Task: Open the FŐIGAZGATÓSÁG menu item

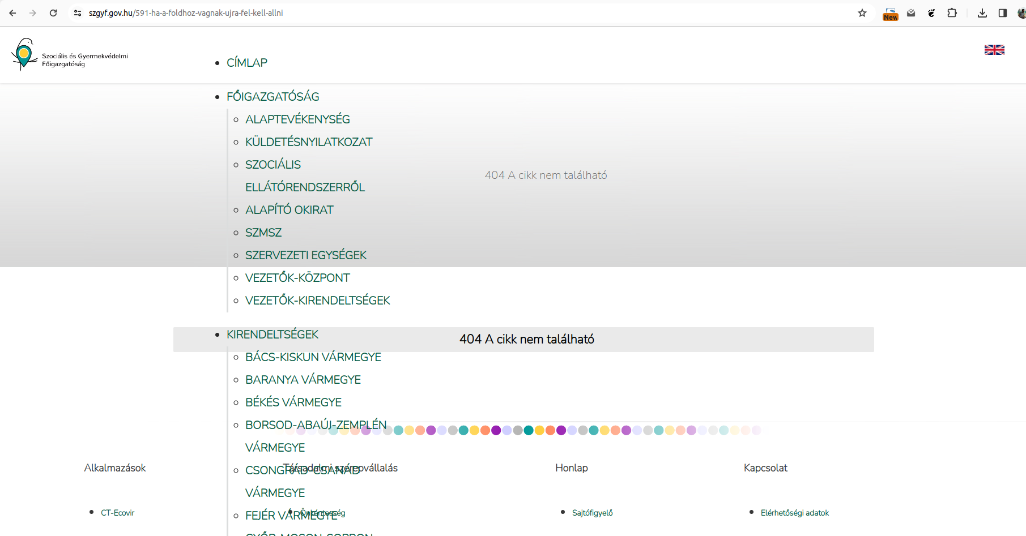Action: pyautogui.click(x=273, y=97)
